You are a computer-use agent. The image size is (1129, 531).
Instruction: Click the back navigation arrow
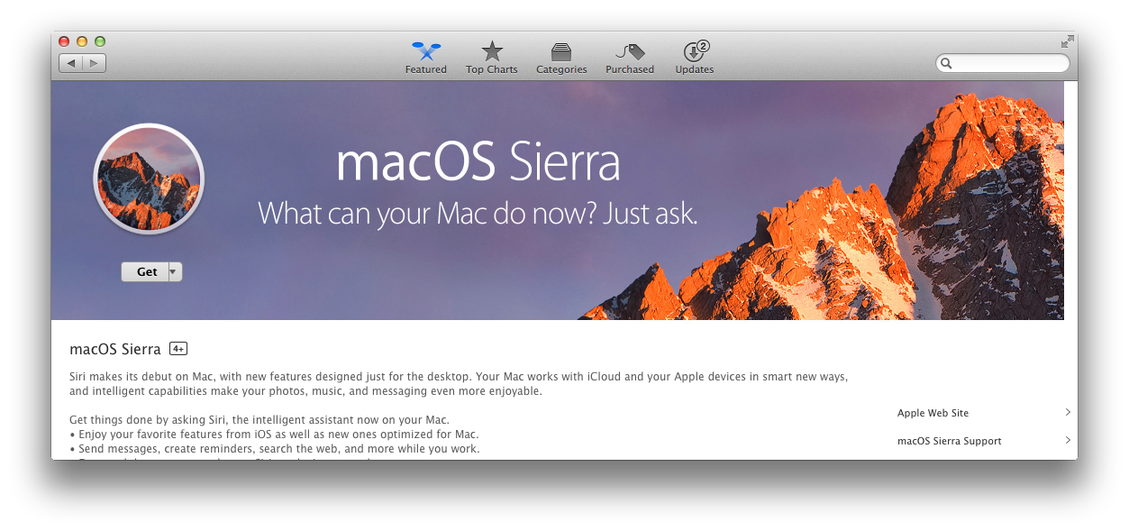[71, 63]
